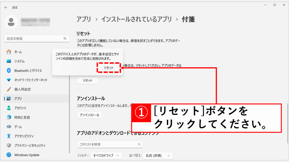Open the user profile avatar
289x162 pixels.
(x=11, y=22)
